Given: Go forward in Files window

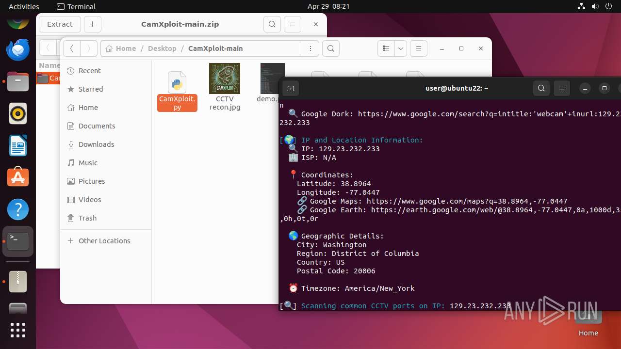Looking at the screenshot, I should [x=88, y=48].
